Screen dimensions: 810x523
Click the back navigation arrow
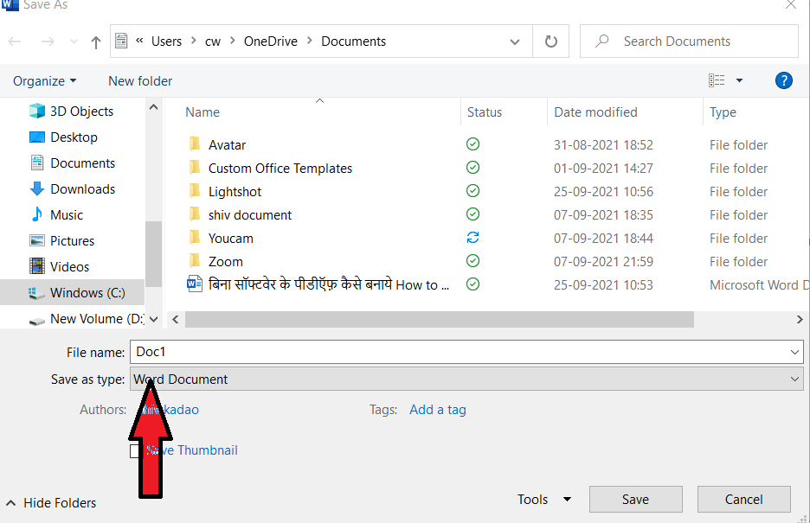pyautogui.click(x=15, y=41)
